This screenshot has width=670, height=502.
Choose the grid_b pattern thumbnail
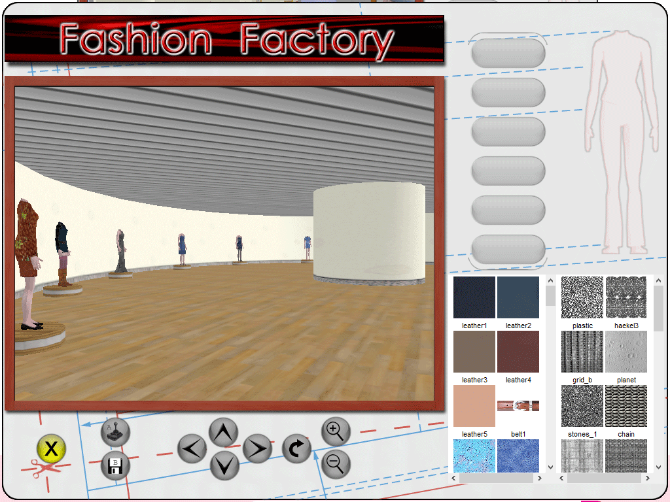(582, 351)
